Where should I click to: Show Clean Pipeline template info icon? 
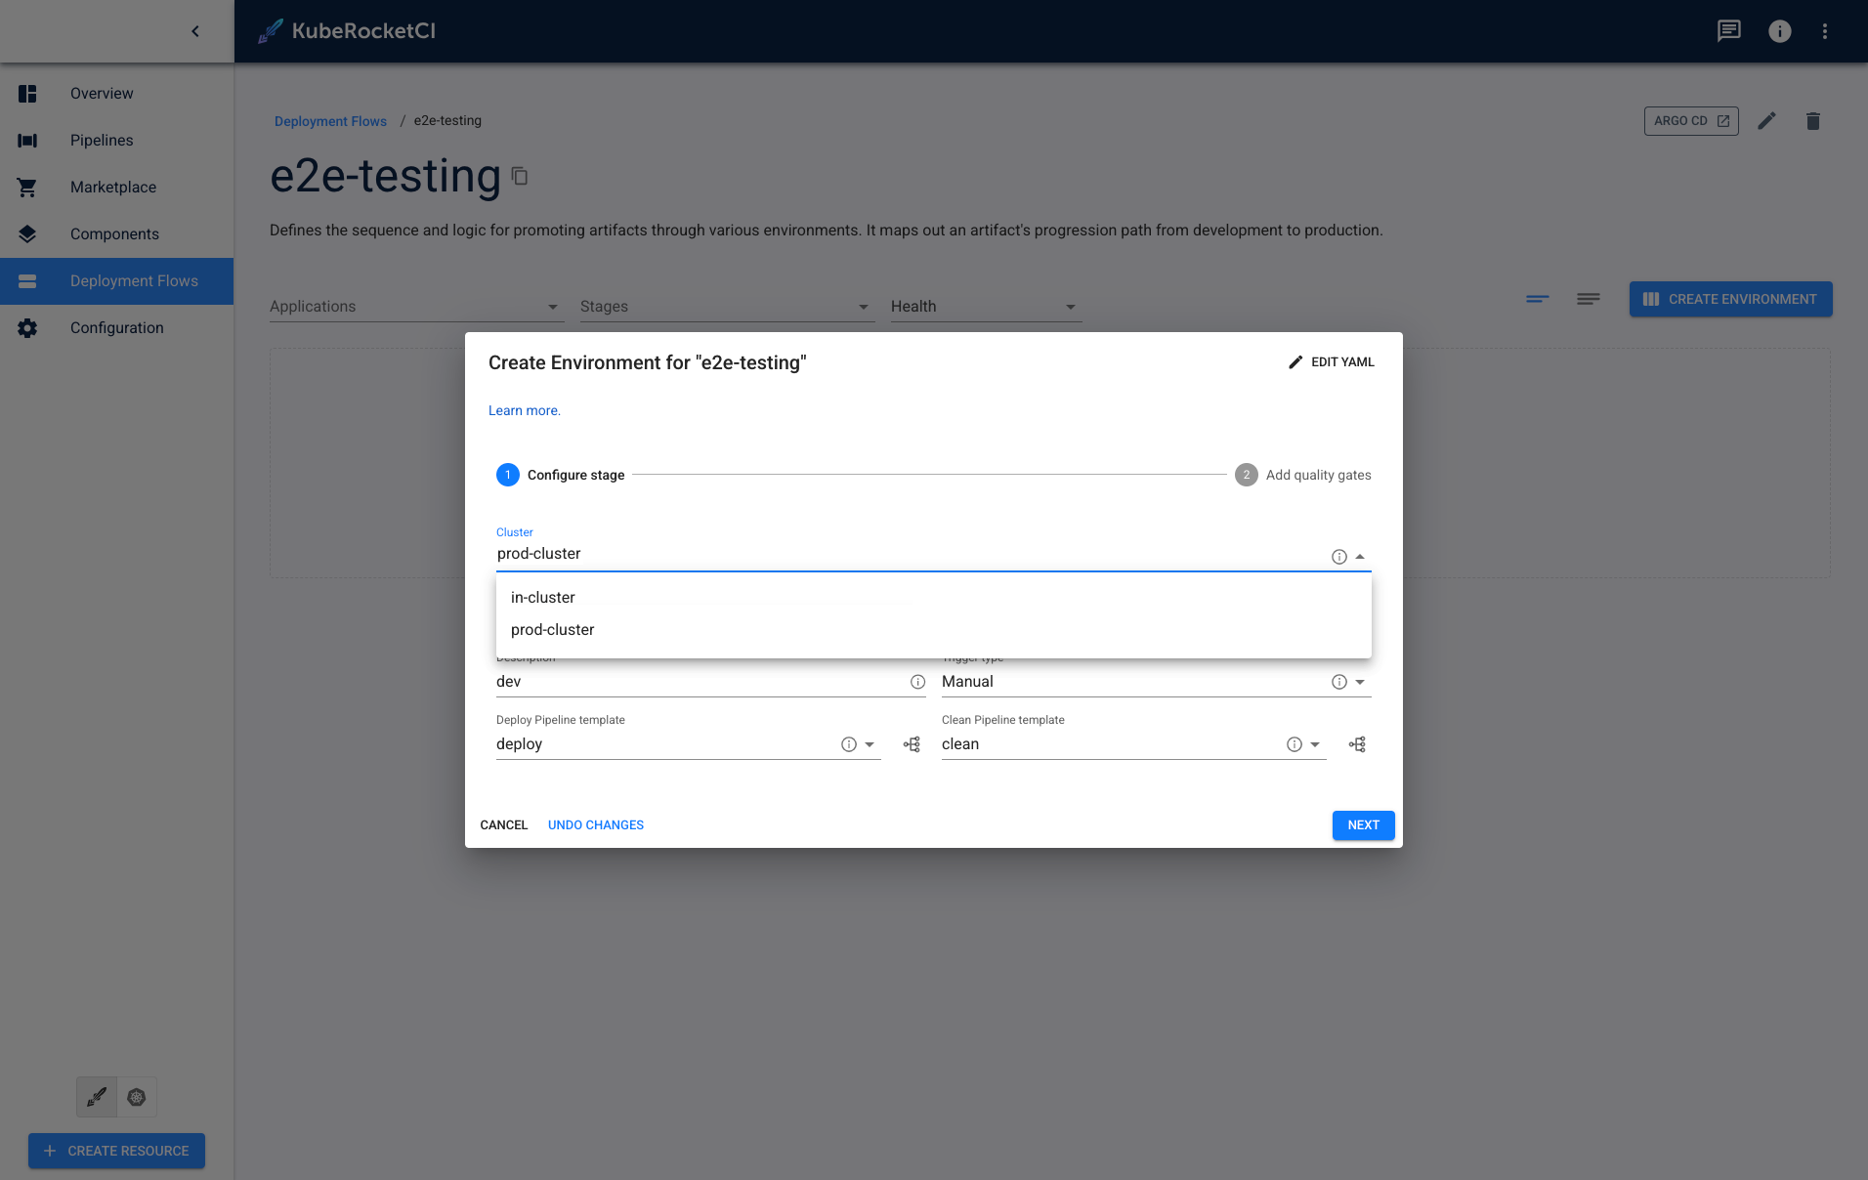(x=1295, y=744)
